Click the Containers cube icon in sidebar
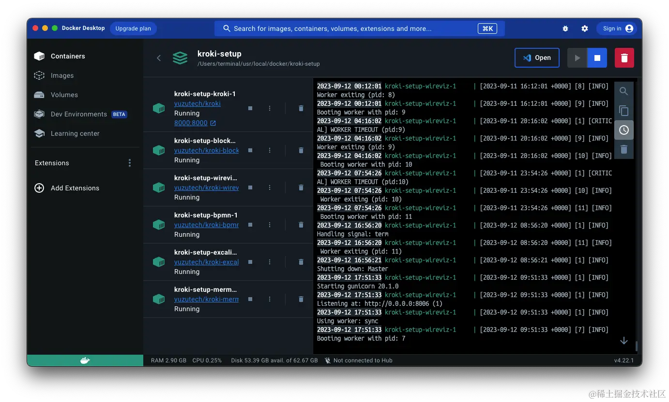Image resolution: width=669 pixels, height=402 pixels. pyautogui.click(x=39, y=56)
